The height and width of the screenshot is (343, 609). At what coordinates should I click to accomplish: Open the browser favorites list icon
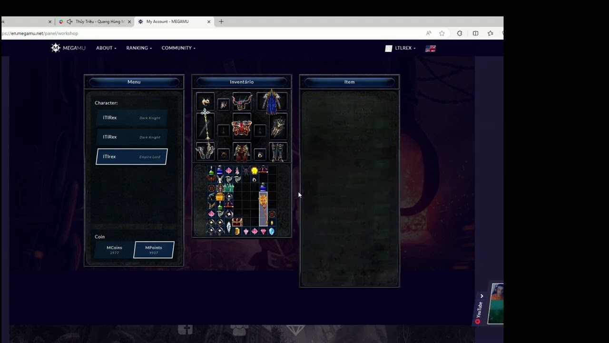tap(490, 33)
